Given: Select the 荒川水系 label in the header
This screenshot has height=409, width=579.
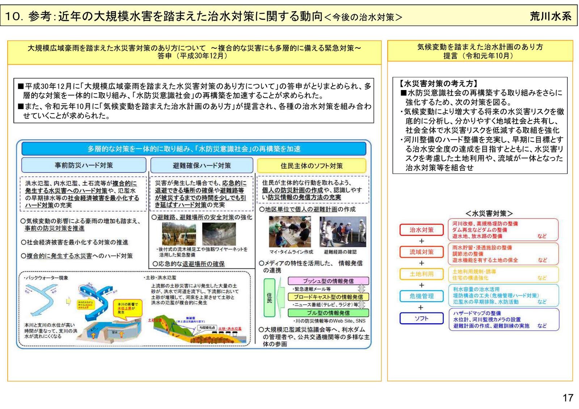Looking at the screenshot, I should pyautogui.click(x=550, y=17).
